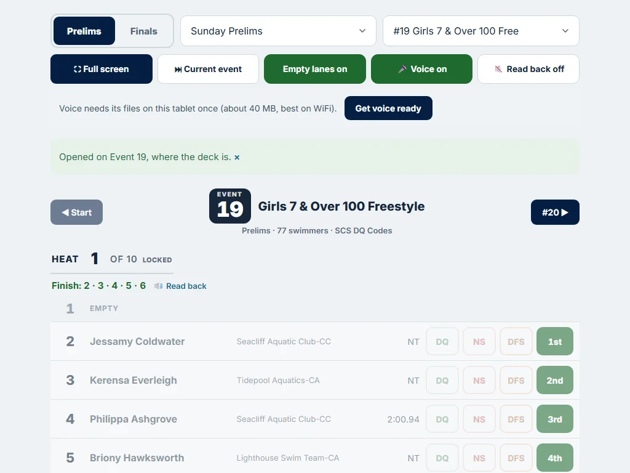Image resolution: width=630 pixels, height=473 pixels.
Task: Click the EMPTY lane 1 row
Action: pos(315,309)
